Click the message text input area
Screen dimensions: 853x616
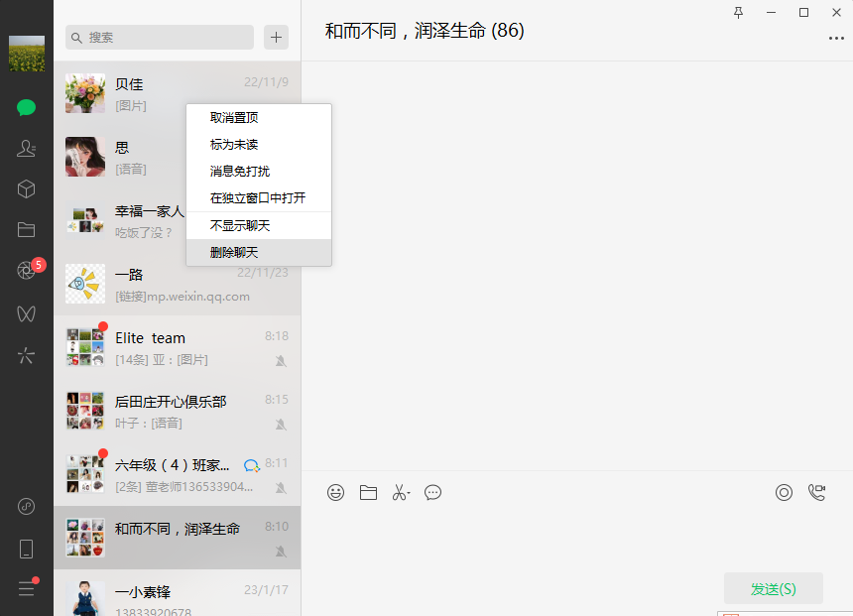point(576,539)
